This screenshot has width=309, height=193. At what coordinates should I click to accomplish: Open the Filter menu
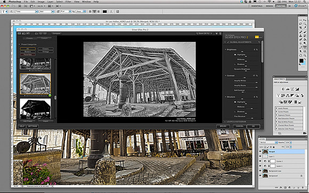[68, 2]
